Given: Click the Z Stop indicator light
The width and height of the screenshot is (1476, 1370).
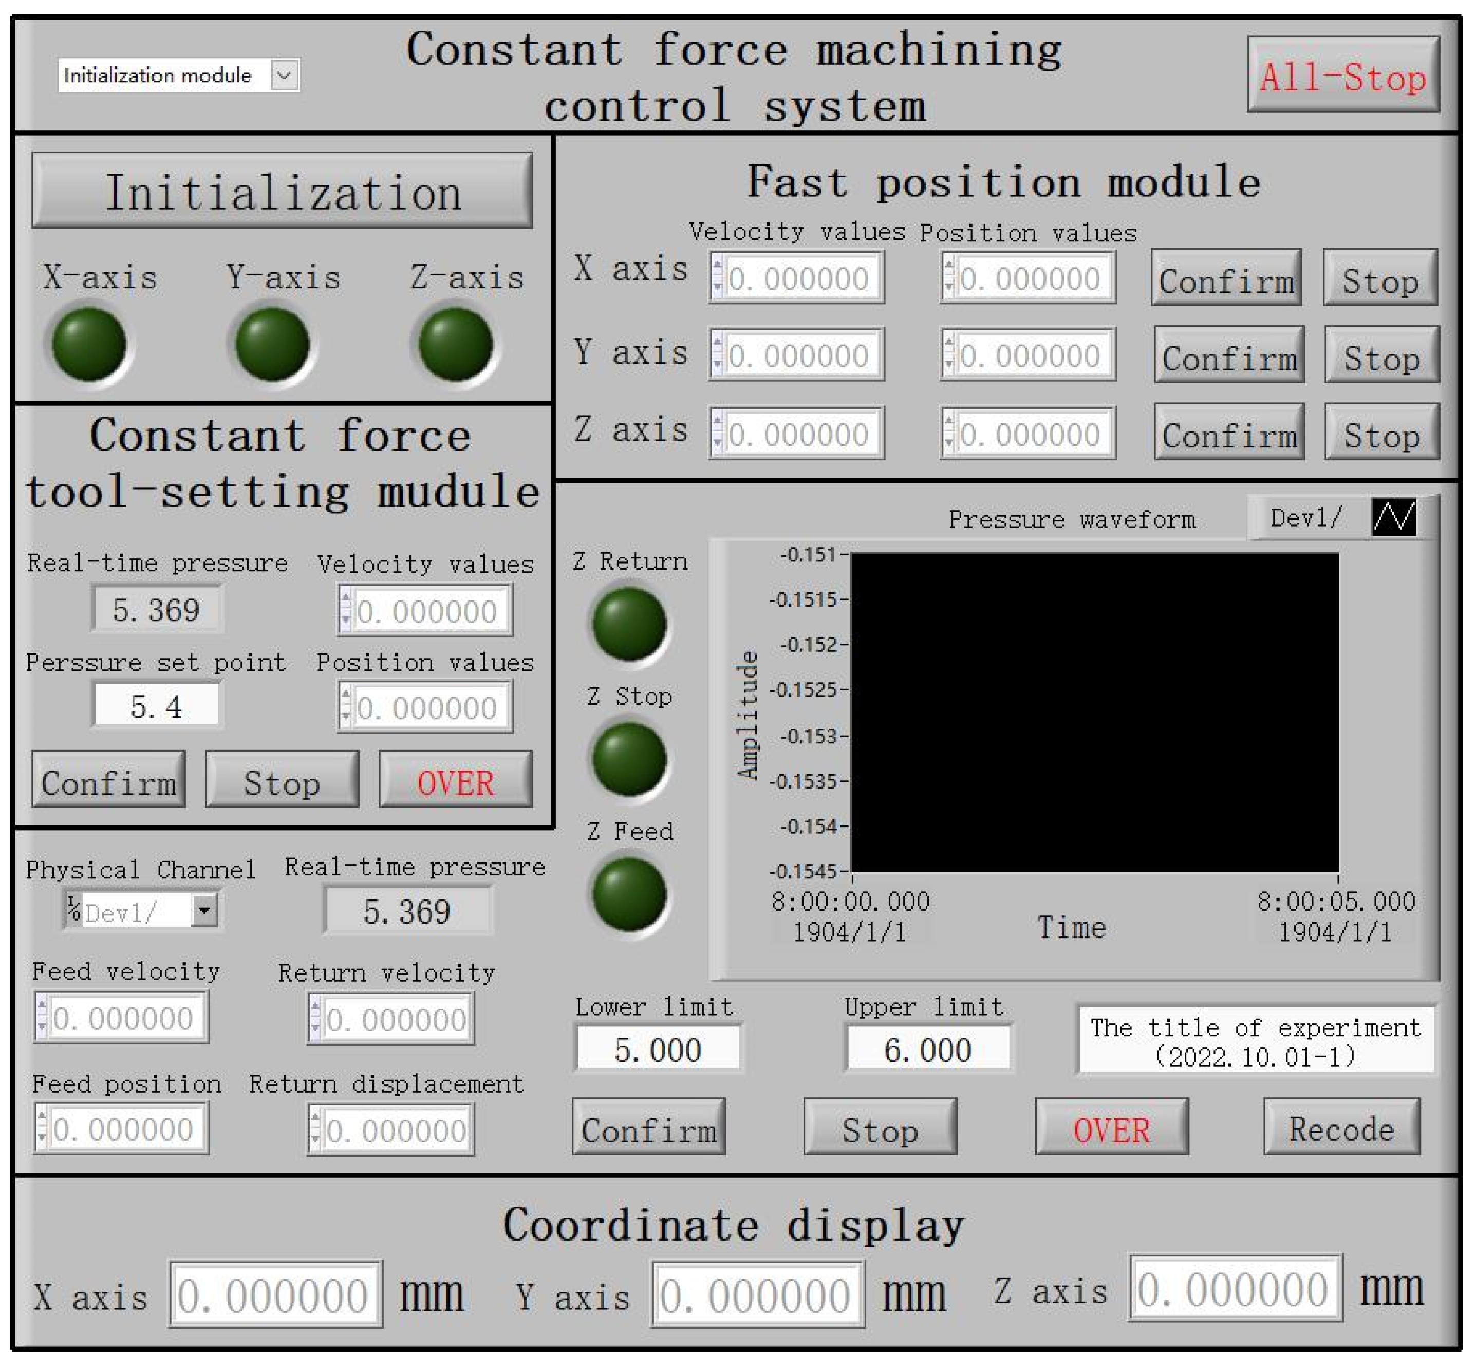Looking at the screenshot, I should 629,759.
